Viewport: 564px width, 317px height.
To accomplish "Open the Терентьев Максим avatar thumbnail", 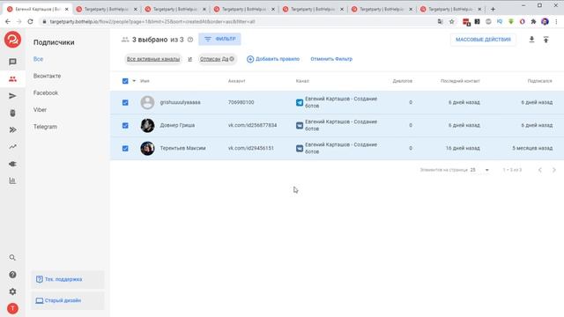I will (147, 148).
